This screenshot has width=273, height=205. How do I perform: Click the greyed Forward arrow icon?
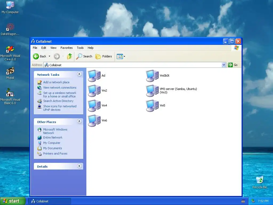click(x=57, y=56)
